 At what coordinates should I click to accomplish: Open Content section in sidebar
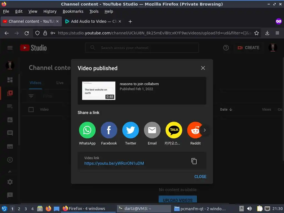(x=10, y=93)
